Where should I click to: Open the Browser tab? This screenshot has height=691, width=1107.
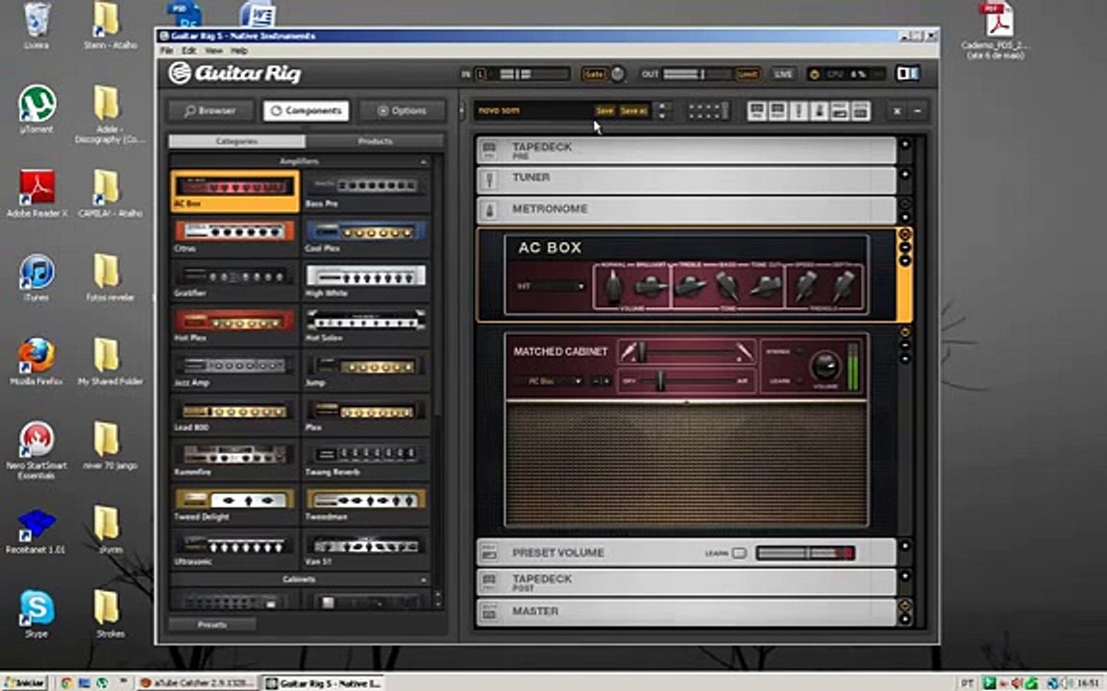(210, 110)
